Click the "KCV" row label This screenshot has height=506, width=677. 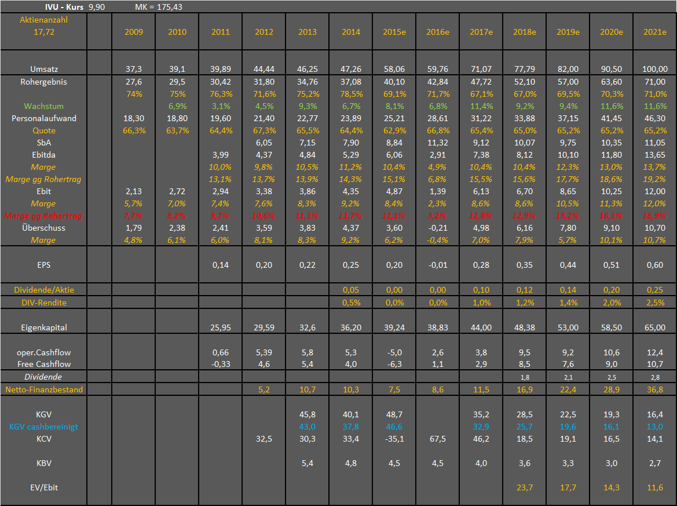[43, 439]
